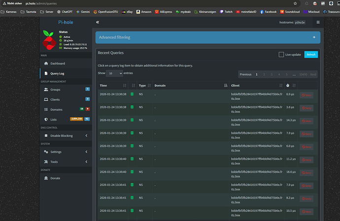Click the hostname pihole label
Screen dimensions: 340x221
point(300,22)
